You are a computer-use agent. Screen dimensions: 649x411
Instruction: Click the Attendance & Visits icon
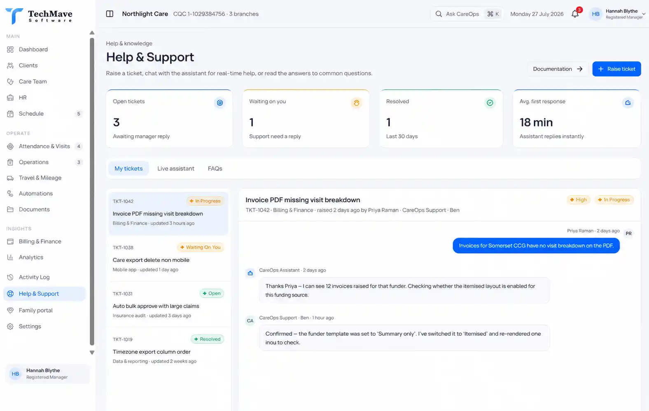(x=10, y=146)
